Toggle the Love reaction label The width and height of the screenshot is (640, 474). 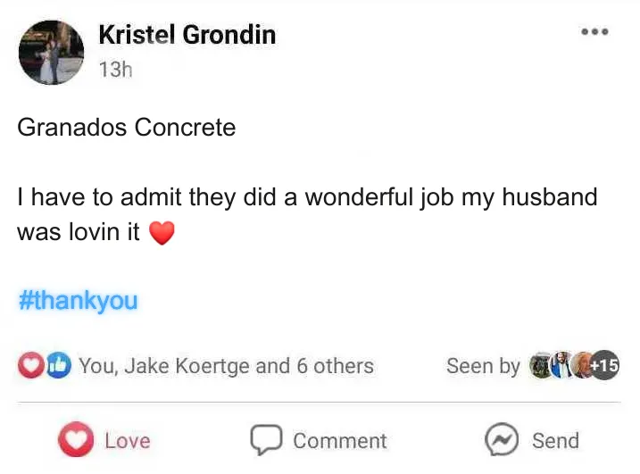coord(128,441)
